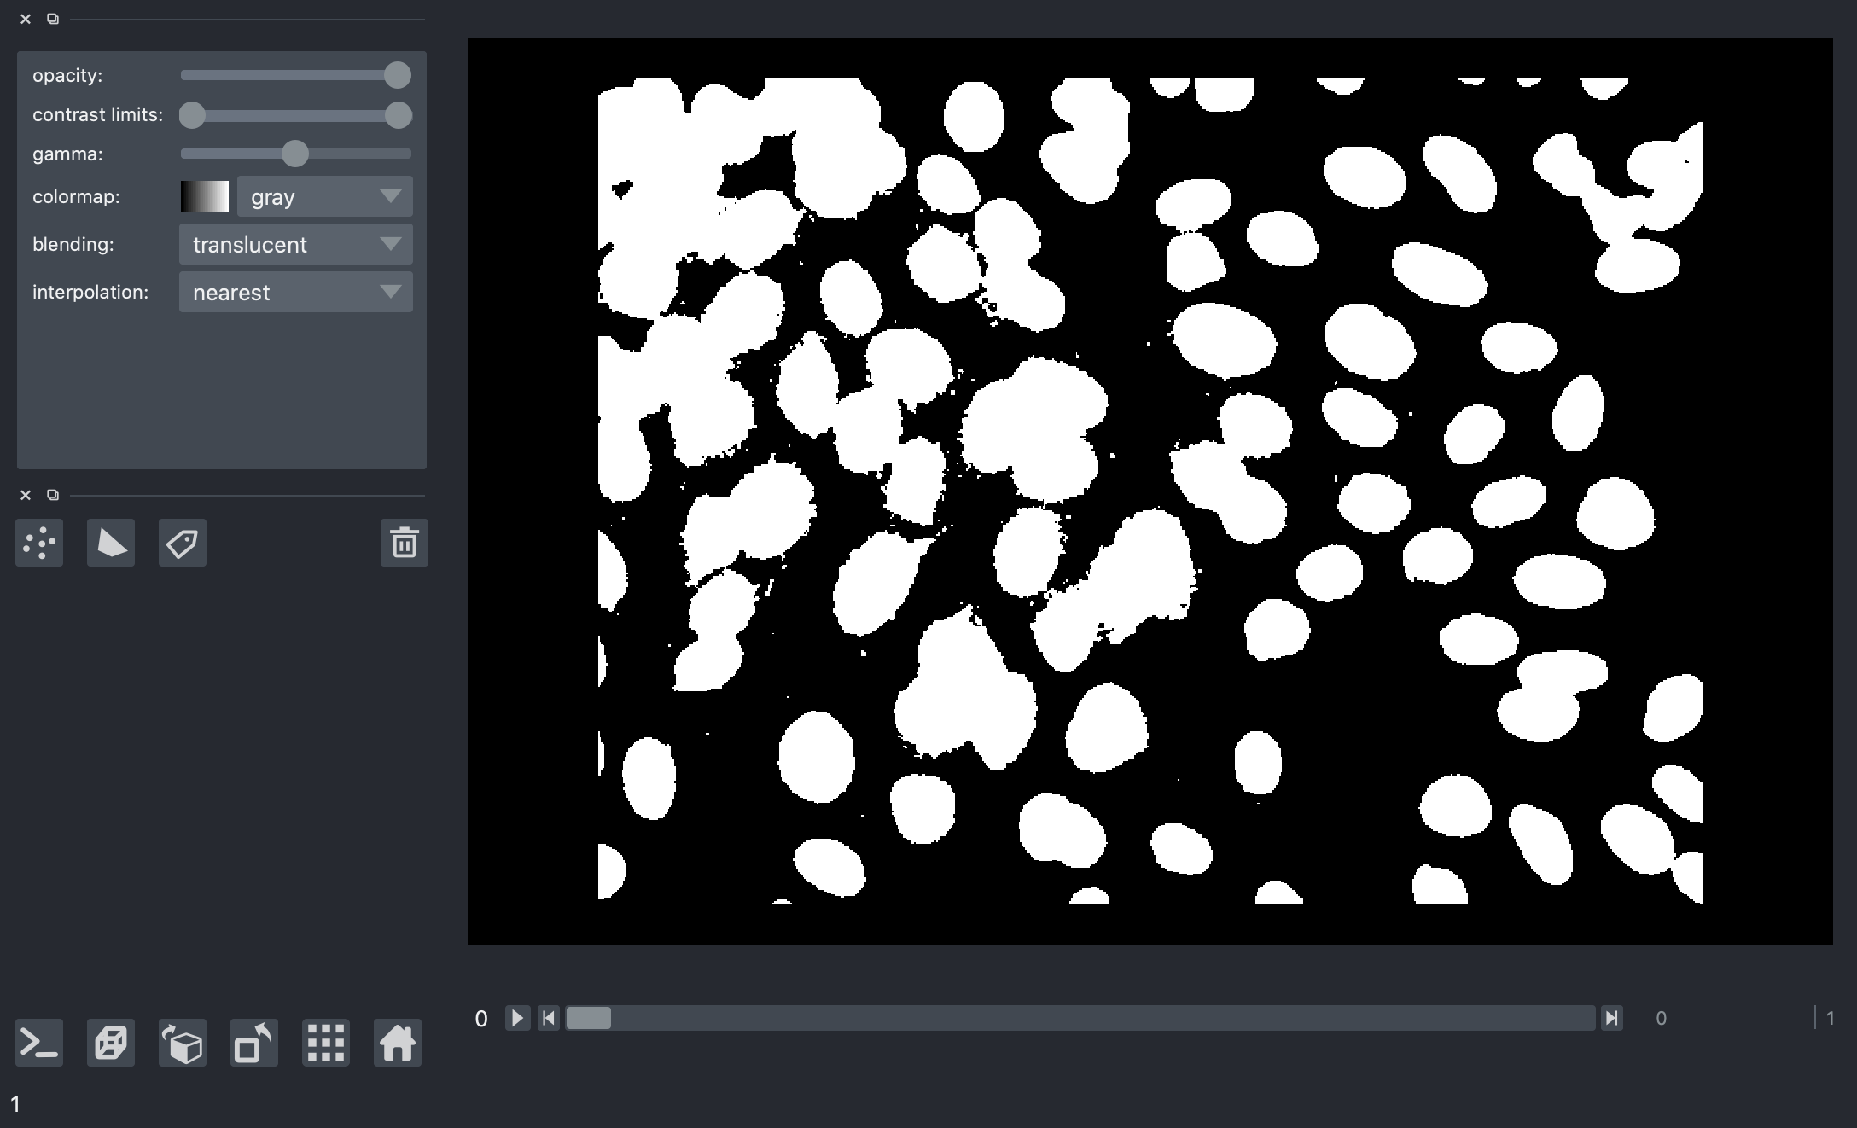Adjust the gamma slider handle
The width and height of the screenshot is (1857, 1128).
pyautogui.click(x=295, y=154)
